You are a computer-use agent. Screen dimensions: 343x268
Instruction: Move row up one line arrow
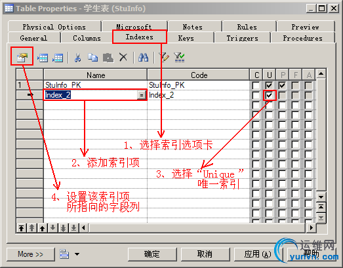[x=42, y=228]
